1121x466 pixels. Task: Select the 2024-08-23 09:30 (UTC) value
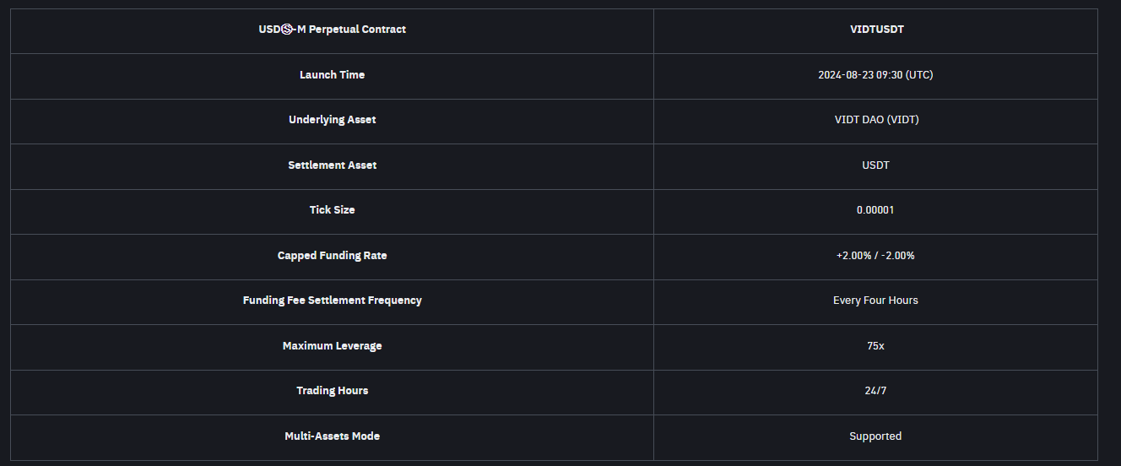click(875, 75)
